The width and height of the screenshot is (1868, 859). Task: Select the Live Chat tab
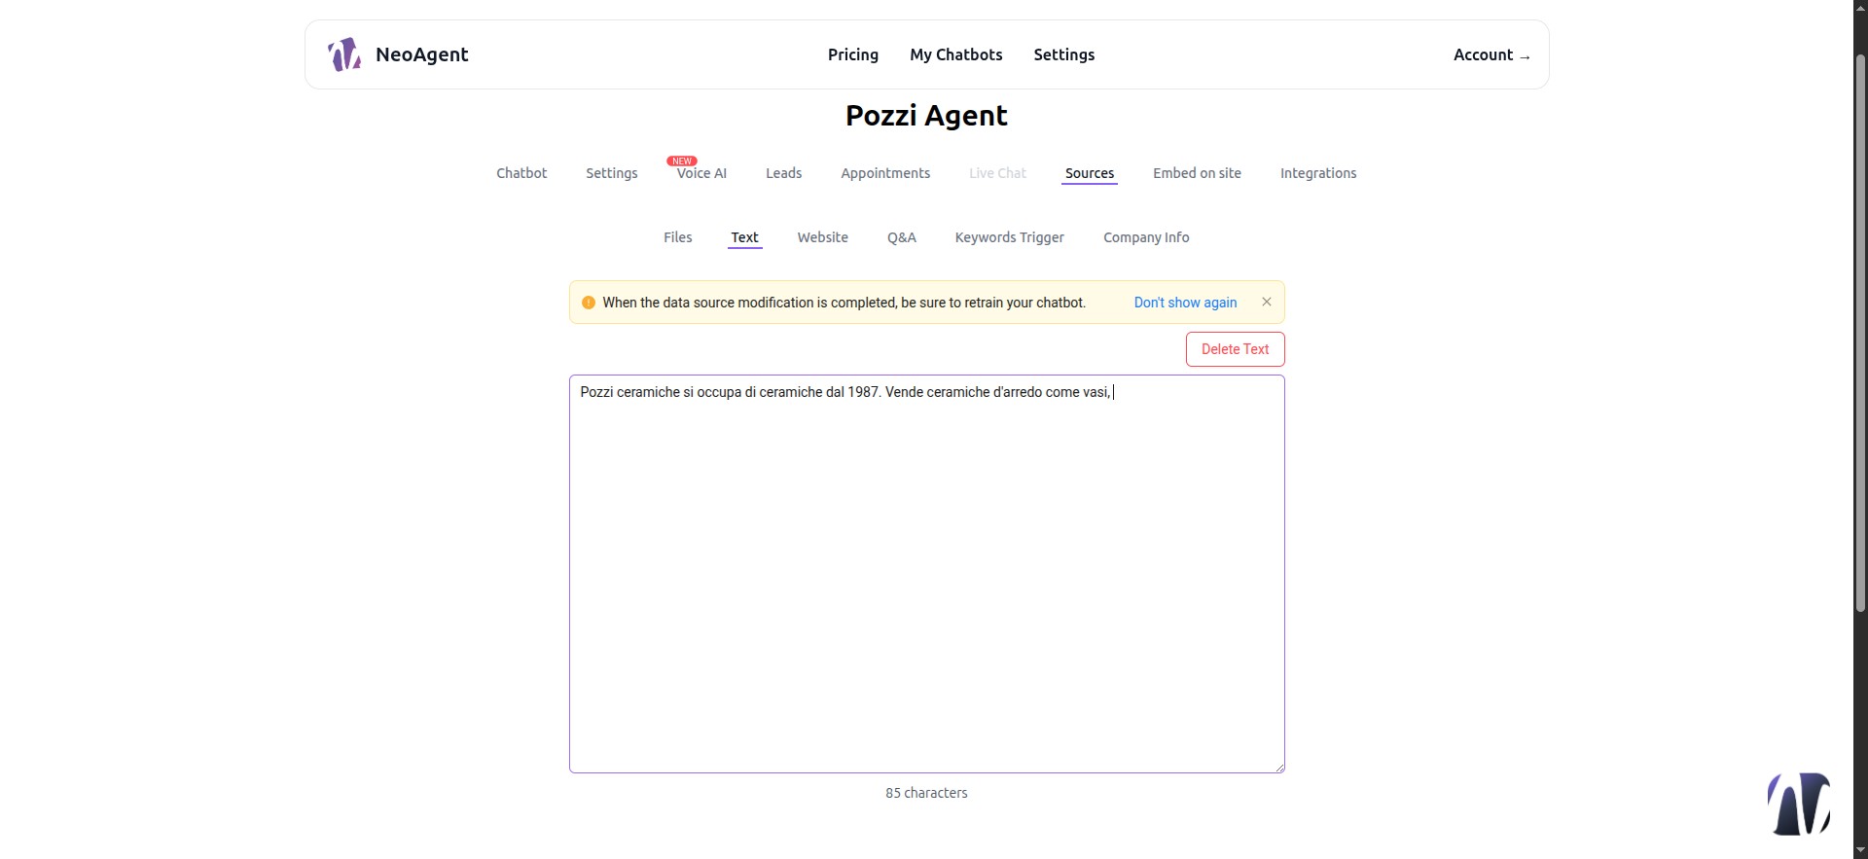click(x=997, y=173)
